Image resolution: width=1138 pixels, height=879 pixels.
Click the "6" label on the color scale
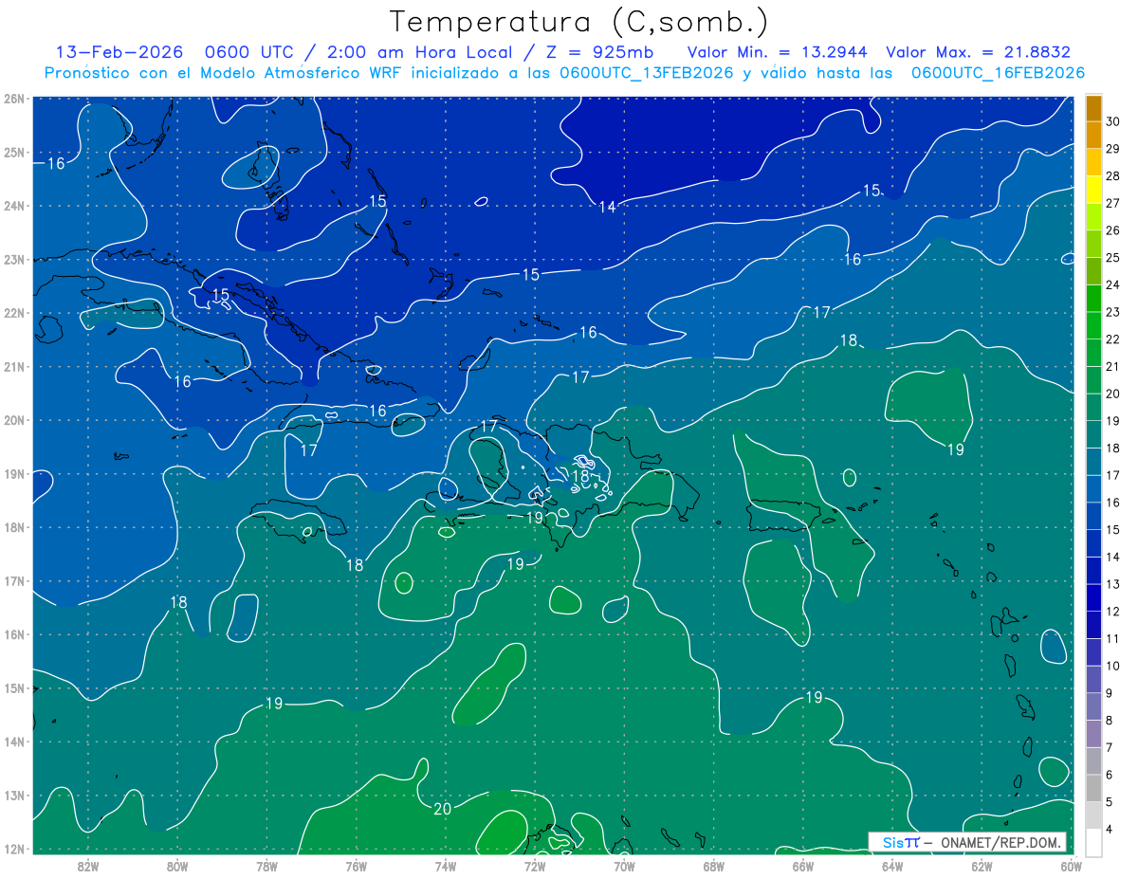(1110, 775)
